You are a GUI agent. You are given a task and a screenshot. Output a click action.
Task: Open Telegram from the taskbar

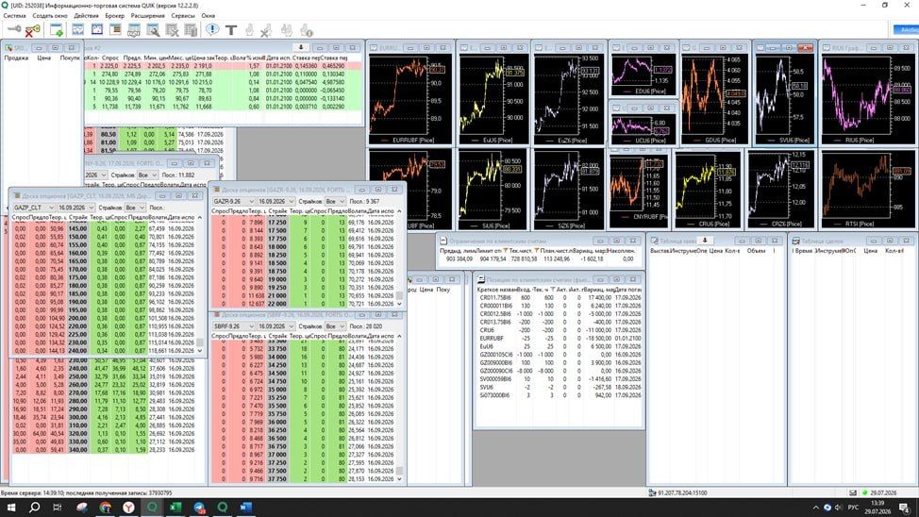[x=199, y=508]
